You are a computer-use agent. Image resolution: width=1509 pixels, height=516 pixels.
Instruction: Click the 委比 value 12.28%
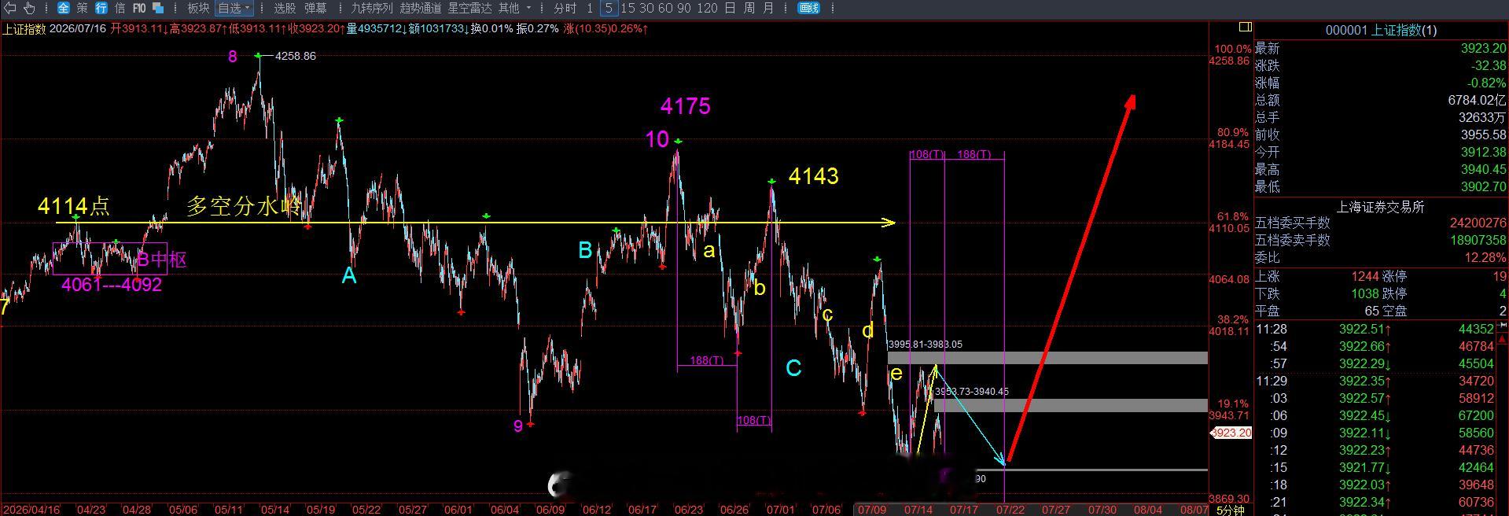[1486, 258]
